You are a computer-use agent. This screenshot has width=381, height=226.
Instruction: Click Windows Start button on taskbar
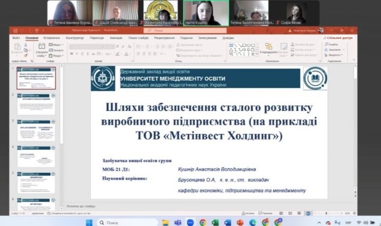(89, 222)
